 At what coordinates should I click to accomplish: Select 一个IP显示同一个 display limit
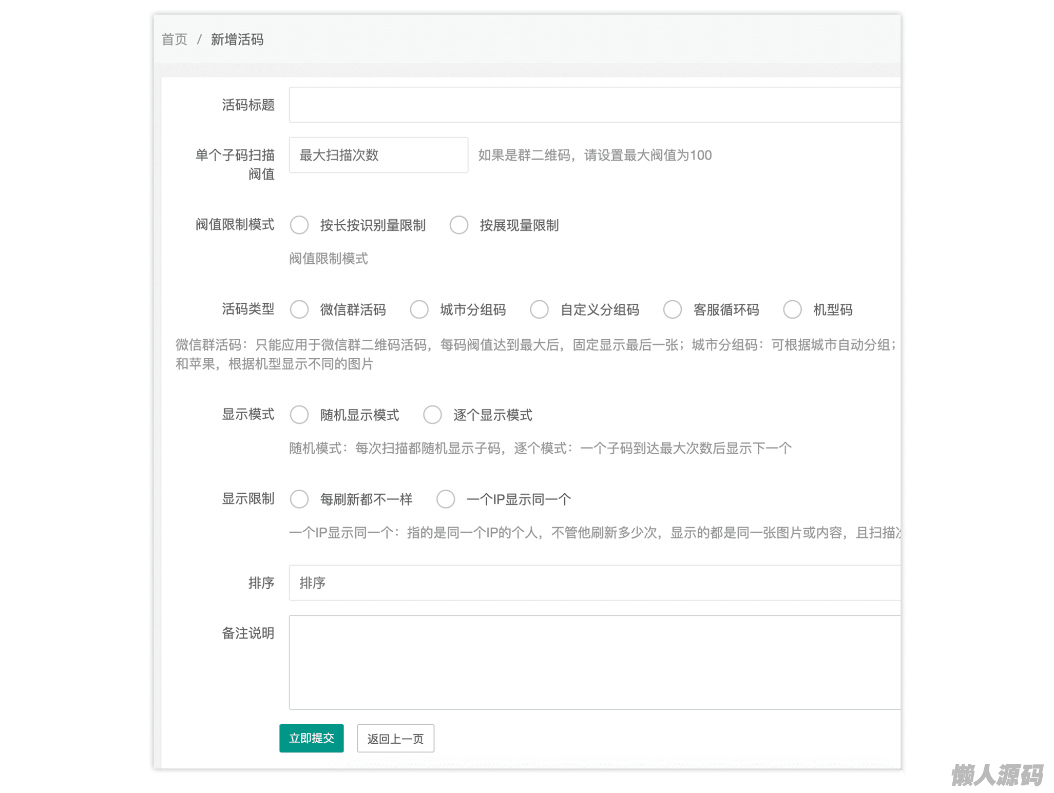point(446,499)
